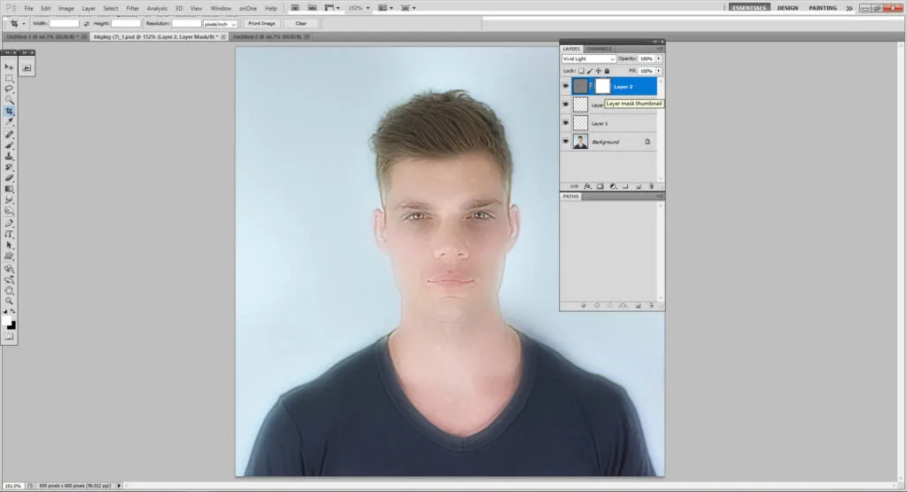Select the 3D Camera Orbit tool
The image size is (907, 492).
click(9, 280)
